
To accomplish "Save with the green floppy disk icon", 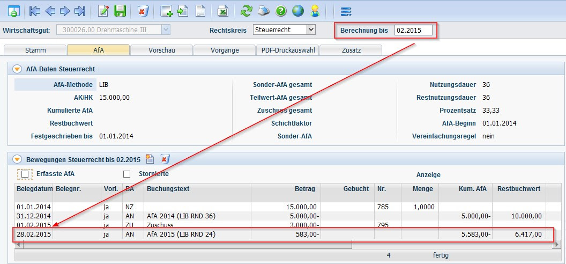I will pos(120,11).
